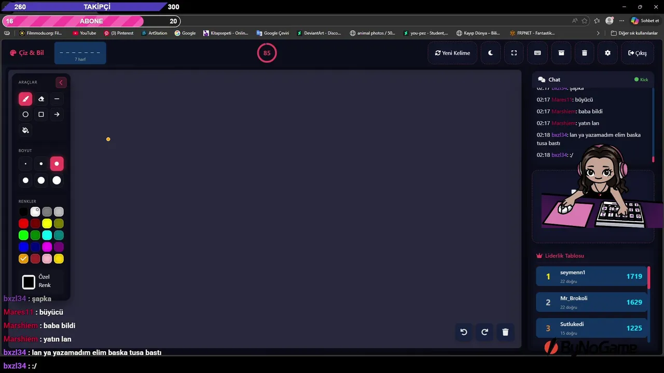The image size is (664, 373).
Task: Add page to favorites star icon
Action: click(x=585, y=21)
